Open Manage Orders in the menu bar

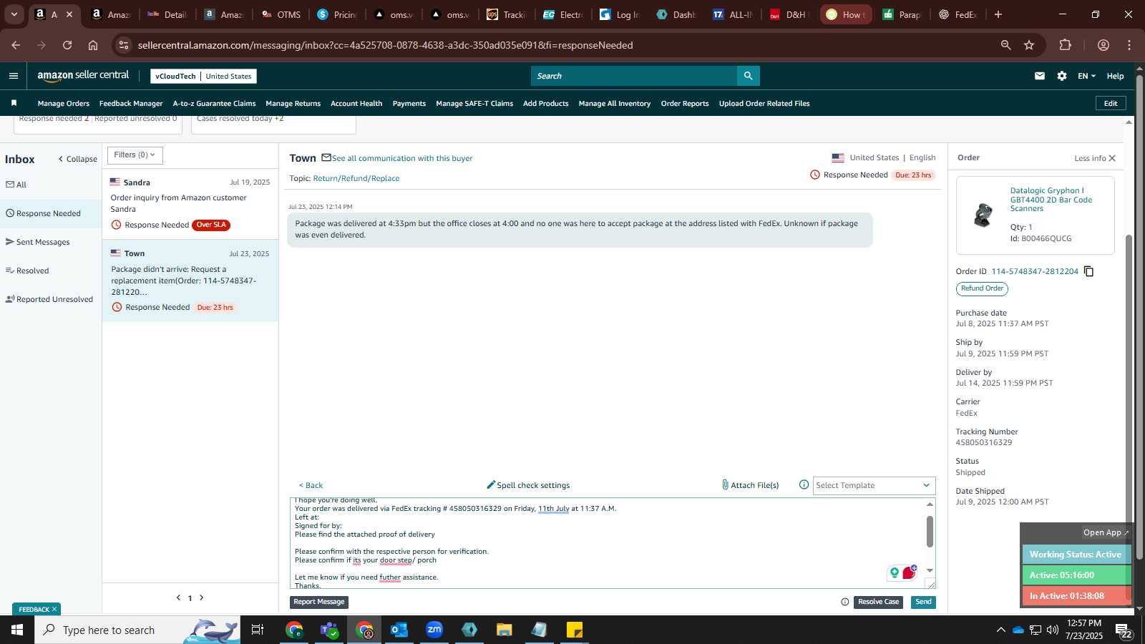pos(64,103)
